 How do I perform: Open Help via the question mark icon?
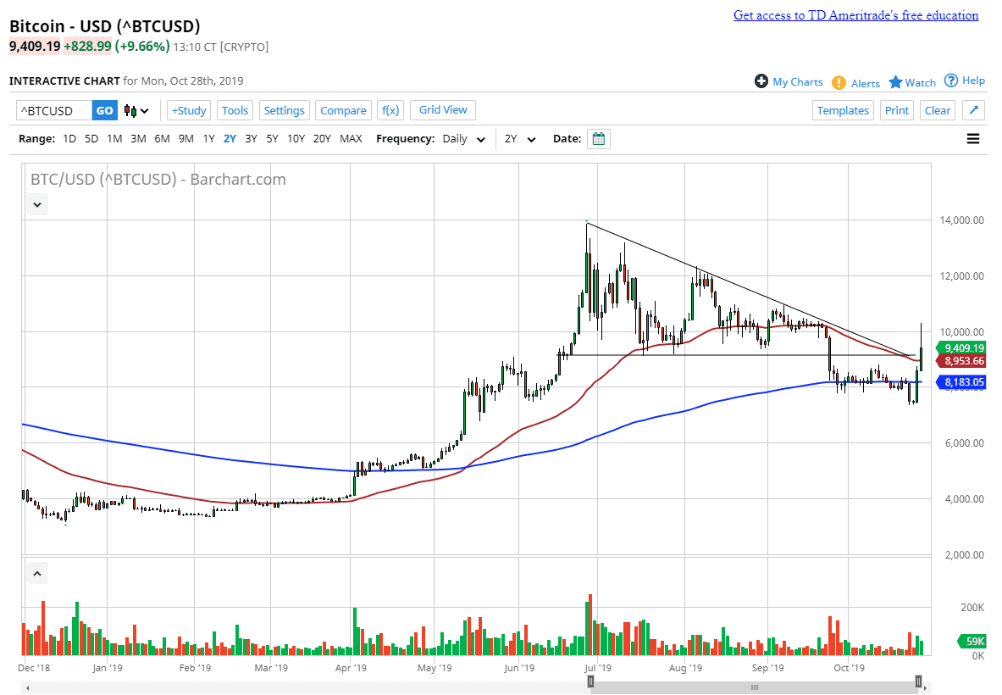(952, 80)
